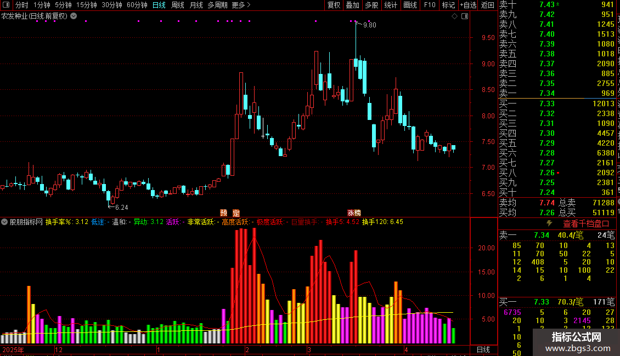Select the 月线 monthly chart tab
The width and height of the screenshot is (620, 356).
[196, 5]
